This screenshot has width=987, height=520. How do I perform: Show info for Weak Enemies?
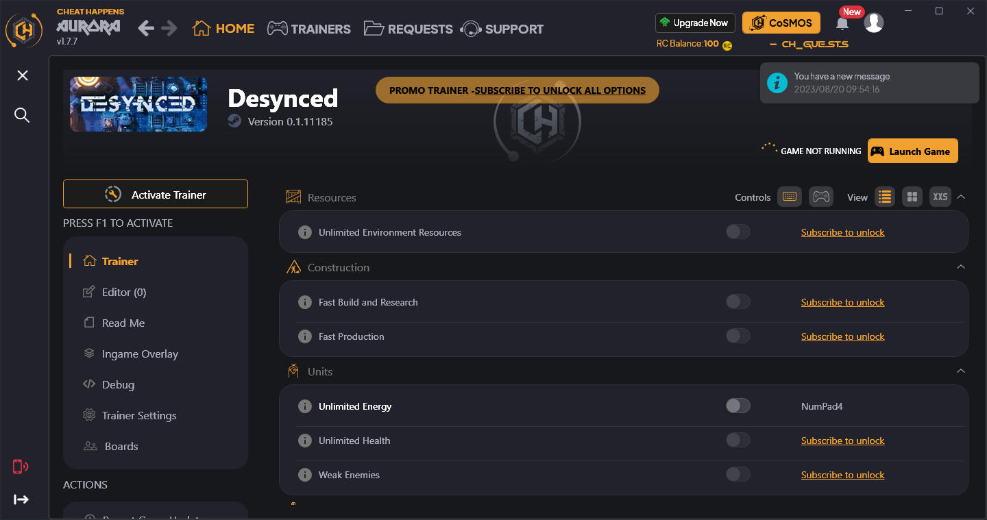point(305,475)
